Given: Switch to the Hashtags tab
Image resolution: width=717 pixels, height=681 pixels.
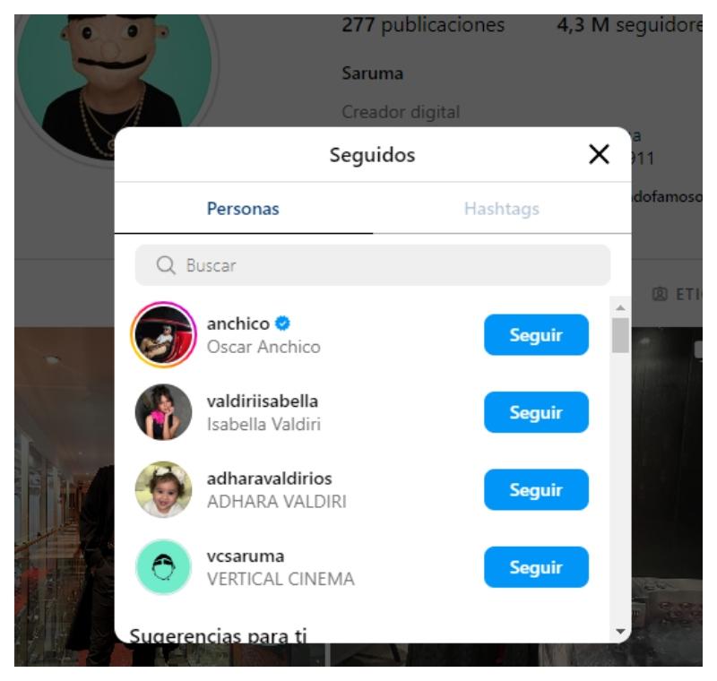Looking at the screenshot, I should click(502, 209).
